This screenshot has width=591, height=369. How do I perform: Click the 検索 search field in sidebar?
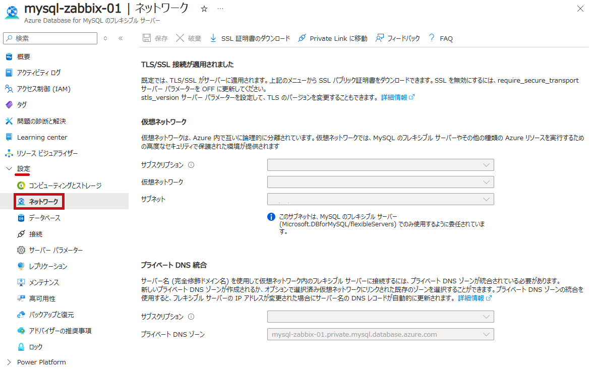[50, 38]
